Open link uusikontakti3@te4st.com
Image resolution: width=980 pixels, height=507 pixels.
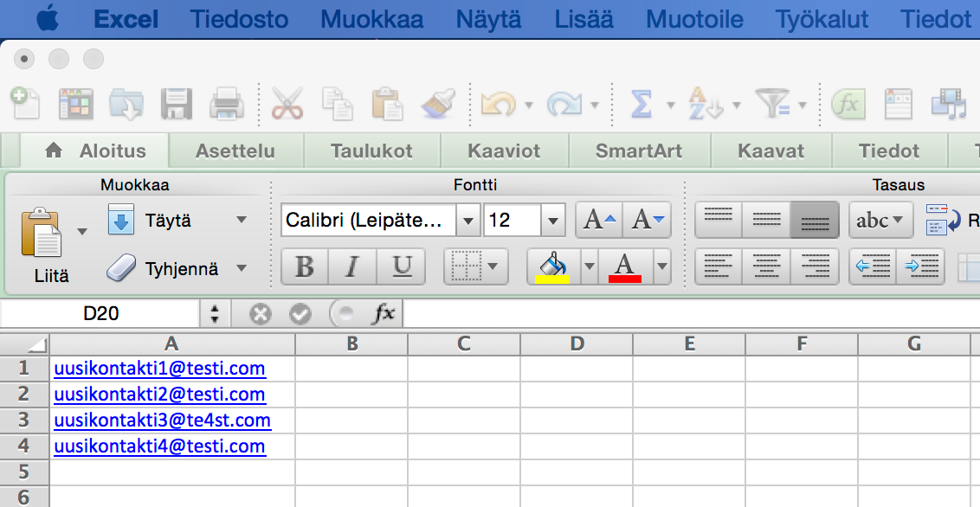pos(163,420)
